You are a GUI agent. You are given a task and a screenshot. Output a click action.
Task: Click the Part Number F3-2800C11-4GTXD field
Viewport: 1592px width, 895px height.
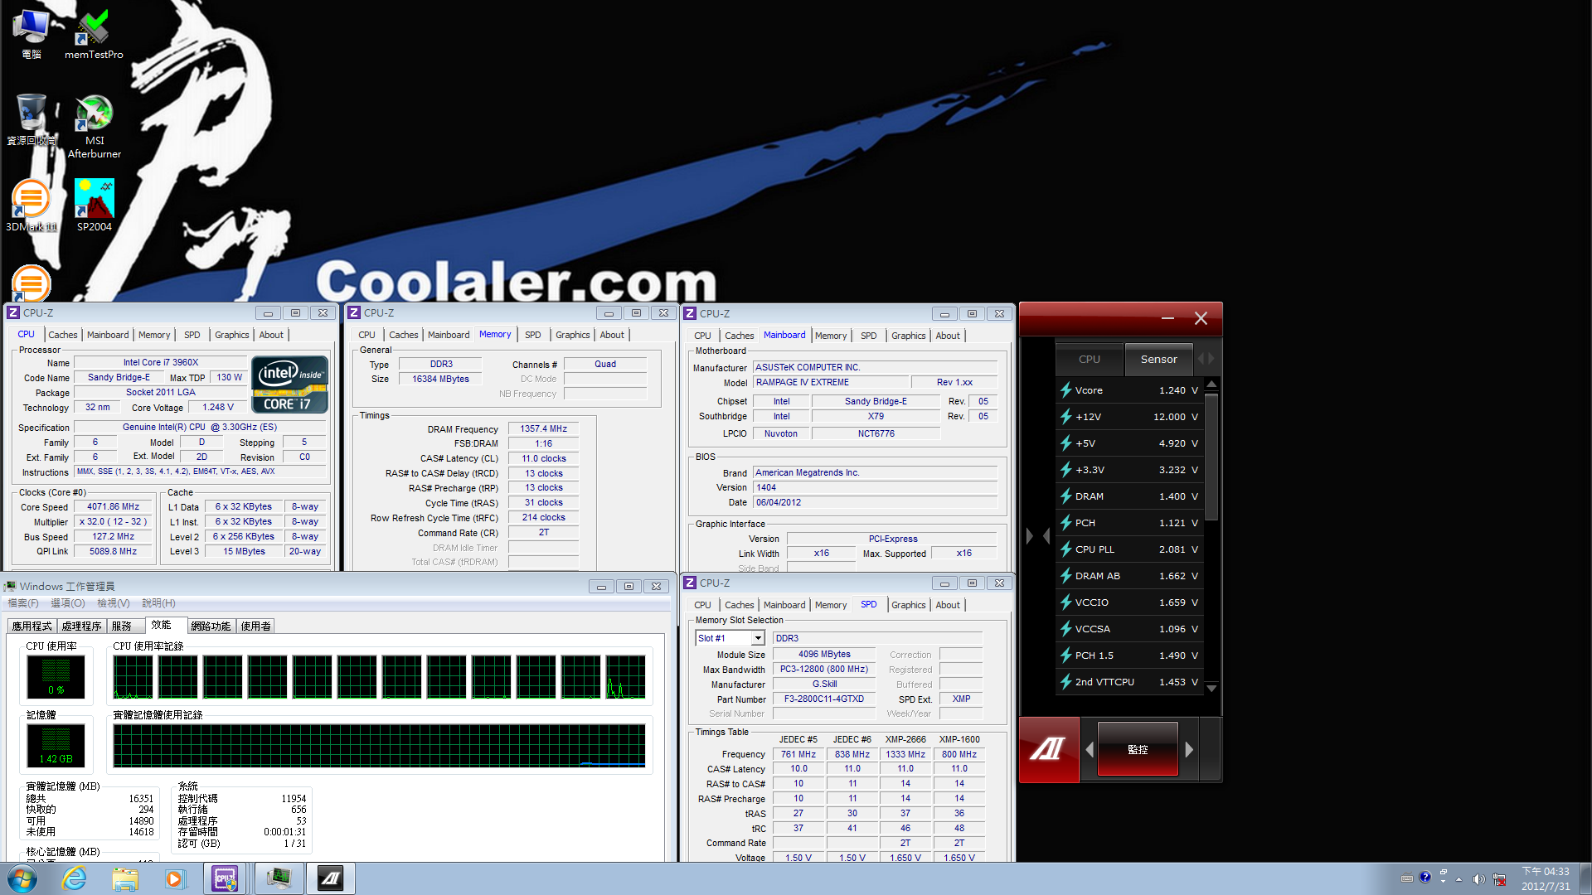824,699
